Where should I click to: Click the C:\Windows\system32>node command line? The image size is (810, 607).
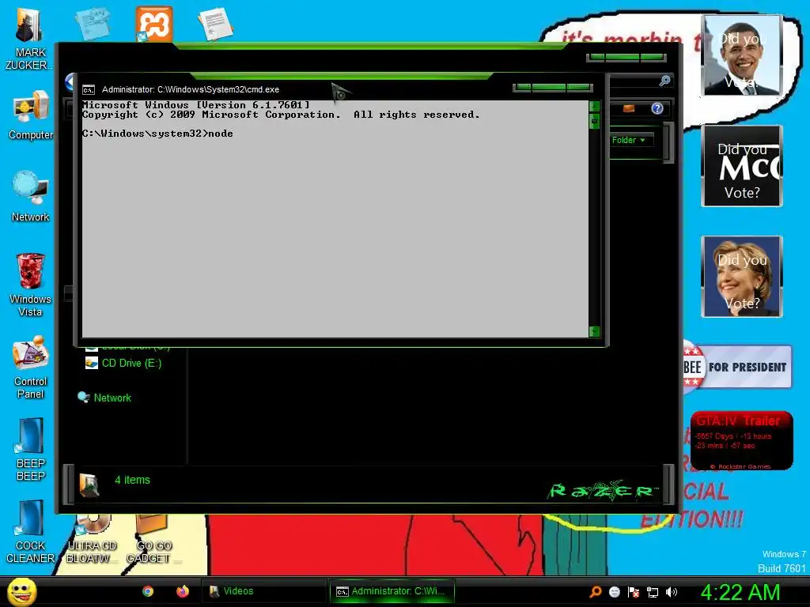pyautogui.click(x=157, y=134)
